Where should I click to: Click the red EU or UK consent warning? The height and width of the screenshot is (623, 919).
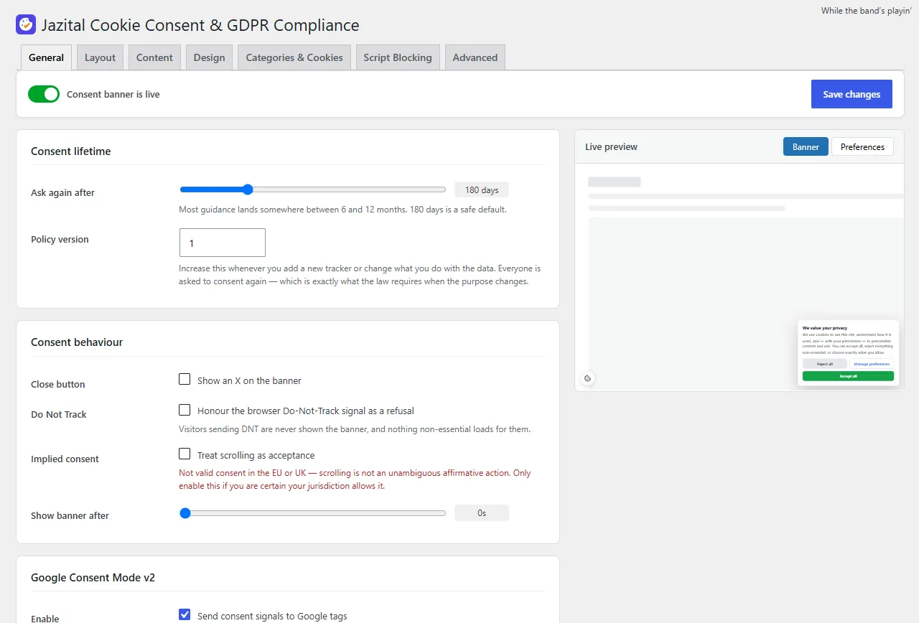[x=355, y=479]
